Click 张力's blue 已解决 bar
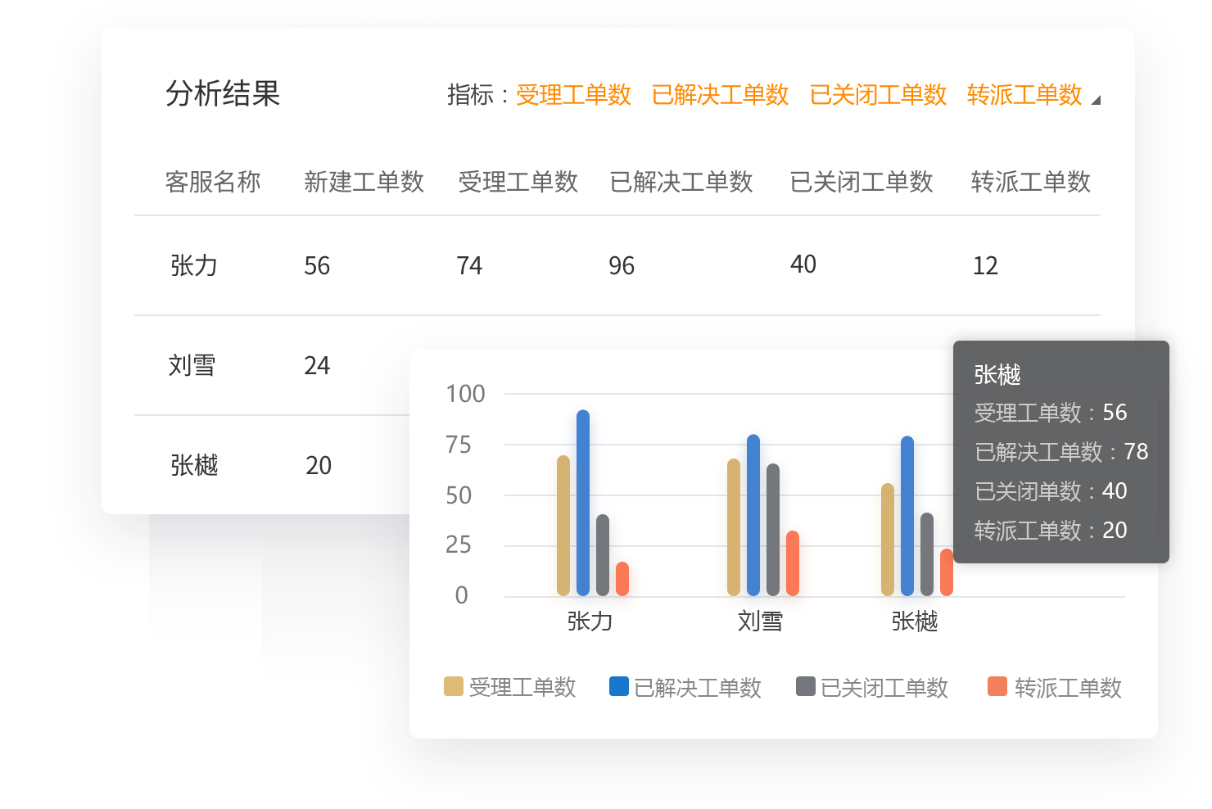 coord(583,503)
